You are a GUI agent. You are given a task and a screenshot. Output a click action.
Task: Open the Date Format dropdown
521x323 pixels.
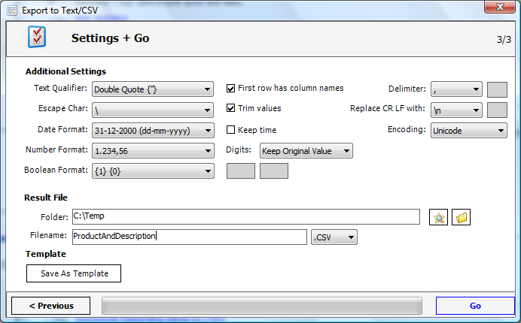(153, 131)
